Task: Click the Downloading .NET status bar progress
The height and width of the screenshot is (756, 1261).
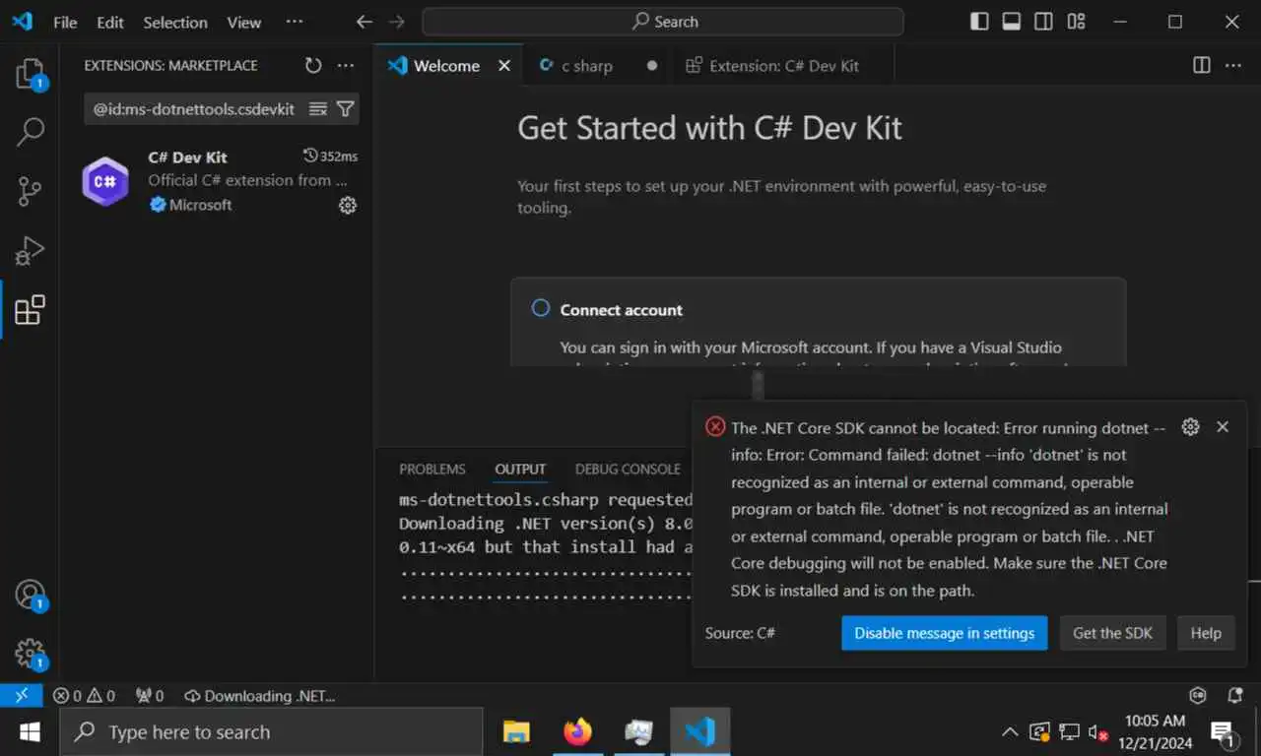Action: click(x=259, y=696)
